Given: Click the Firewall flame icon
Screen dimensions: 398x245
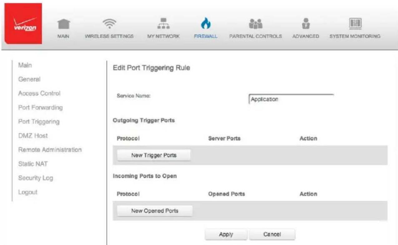Looking at the screenshot, I should (206, 24).
